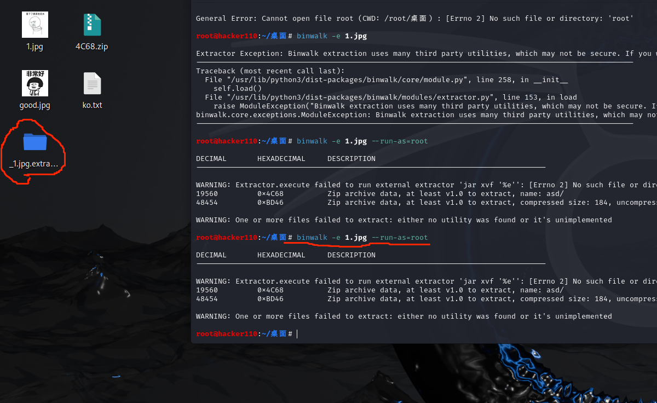657x403 pixels.
Task: Click the underlined --run-as=root flag
Action: (400, 238)
